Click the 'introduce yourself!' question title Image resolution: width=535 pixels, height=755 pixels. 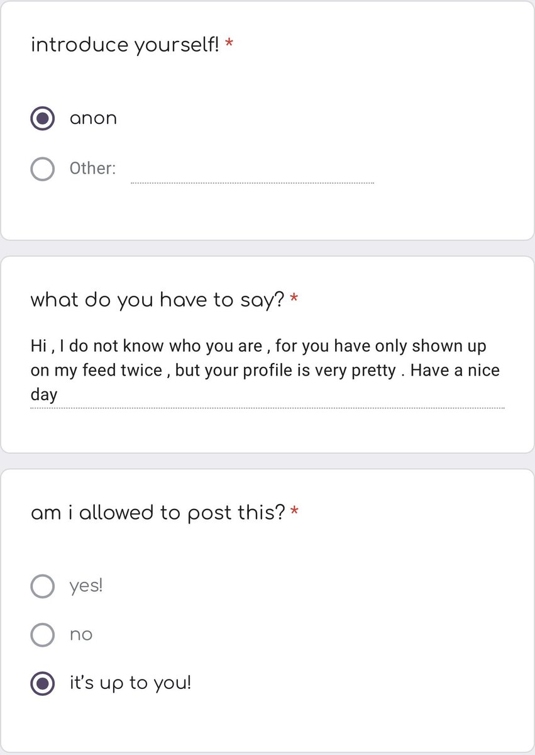click(x=125, y=46)
